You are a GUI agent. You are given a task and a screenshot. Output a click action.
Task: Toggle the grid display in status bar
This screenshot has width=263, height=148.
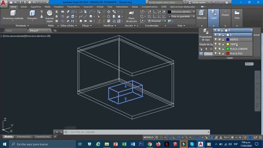coord(157,137)
